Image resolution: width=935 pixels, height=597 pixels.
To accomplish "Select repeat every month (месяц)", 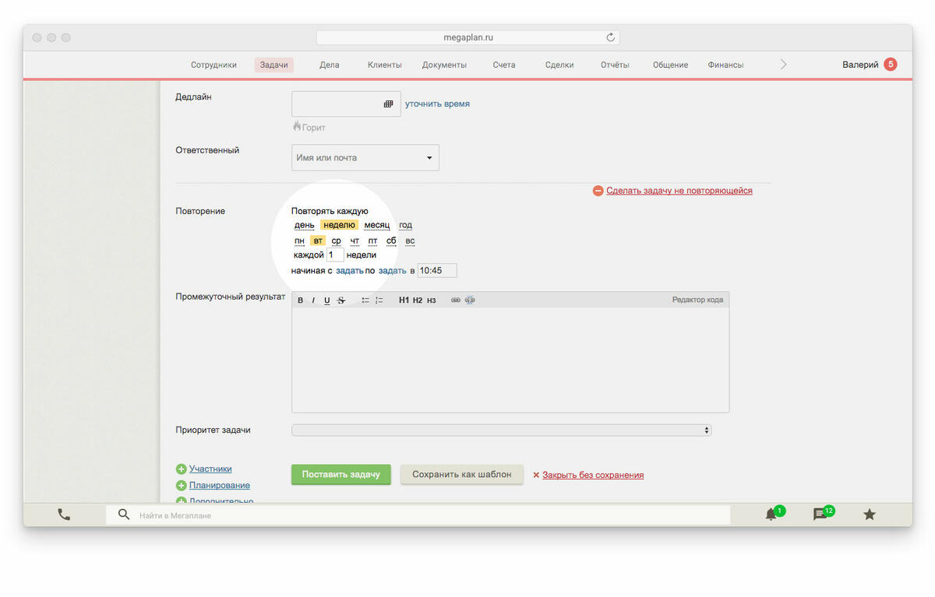I will pyautogui.click(x=376, y=225).
